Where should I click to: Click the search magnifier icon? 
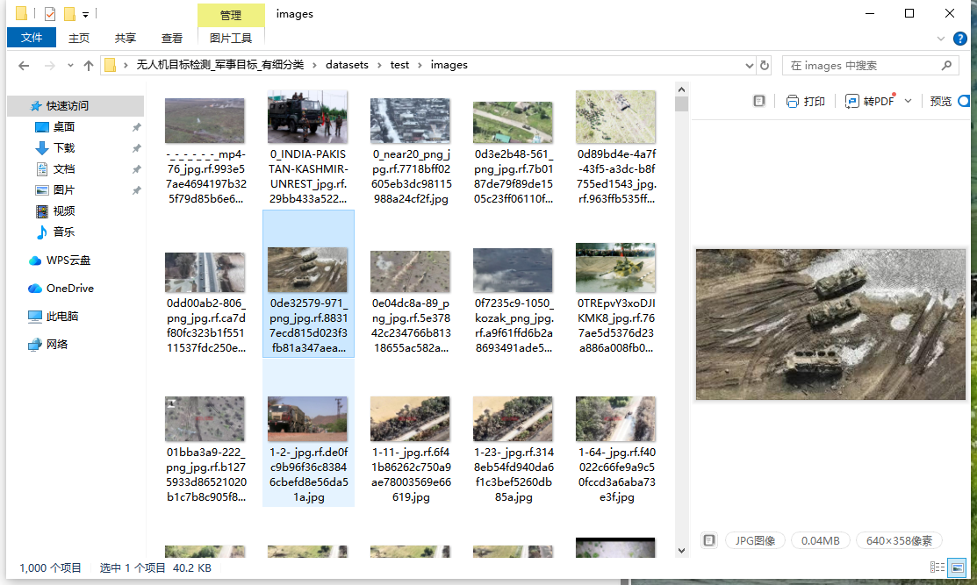[x=946, y=66]
